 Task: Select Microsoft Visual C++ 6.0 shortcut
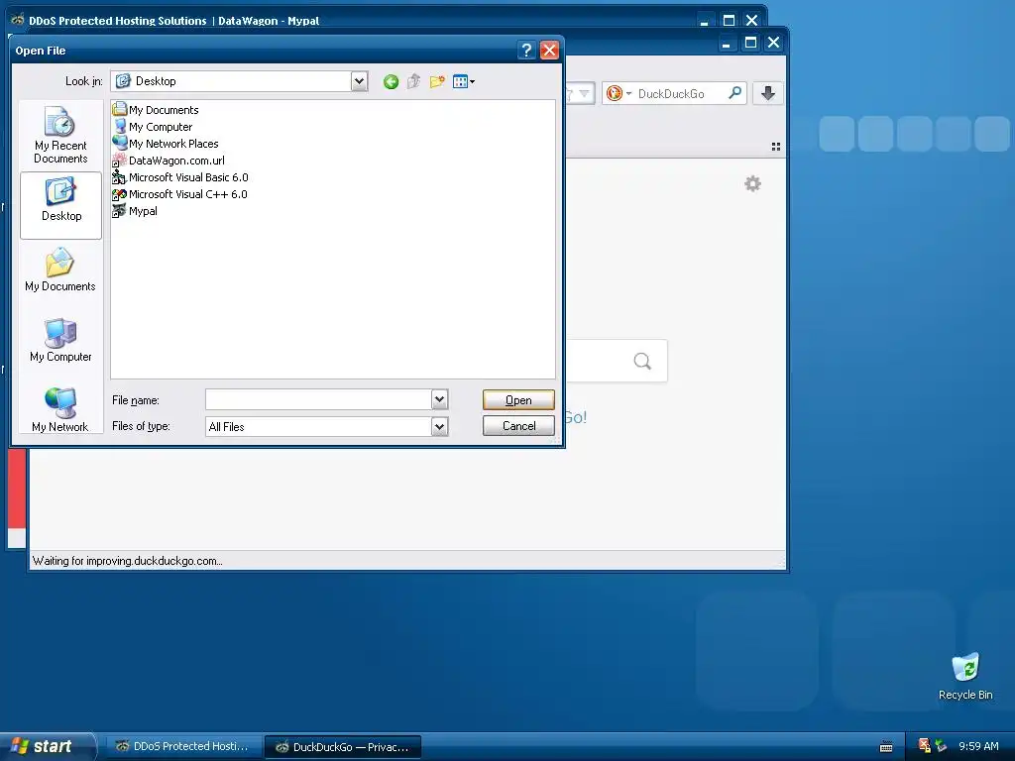180,193
